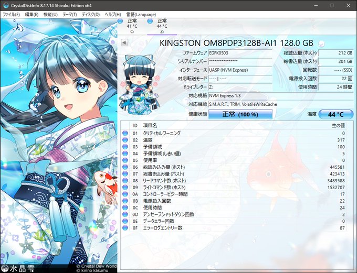357x273 pixels.
Task: Click the masked serial number field
Action: 240,61
